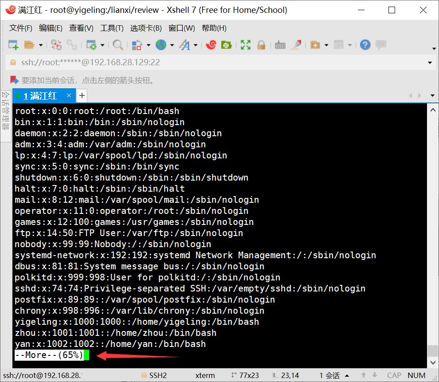Open the on-screen keyboard tool
This screenshot has width=439, height=382.
click(x=280, y=45)
